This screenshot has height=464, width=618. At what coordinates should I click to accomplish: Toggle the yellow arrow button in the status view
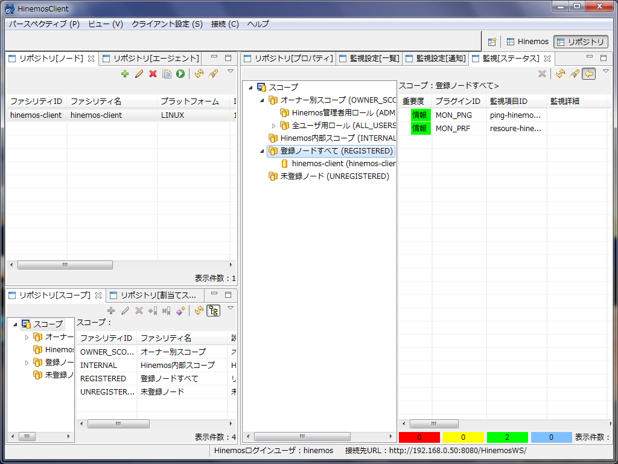[x=589, y=74]
